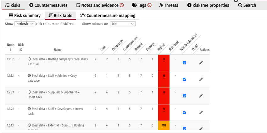This screenshot has height=133, width=267.
Task: Click the RiskTree properties info icon
Action: 189,5
